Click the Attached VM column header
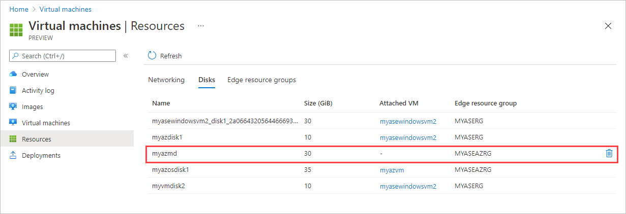 pyautogui.click(x=398, y=103)
